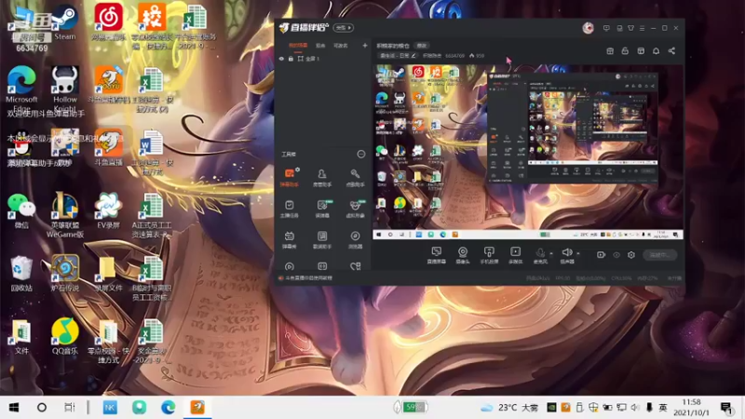Image resolution: width=745 pixels, height=419 pixels.
Task: Select the 全屏1 source row
Action: [323, 59]
